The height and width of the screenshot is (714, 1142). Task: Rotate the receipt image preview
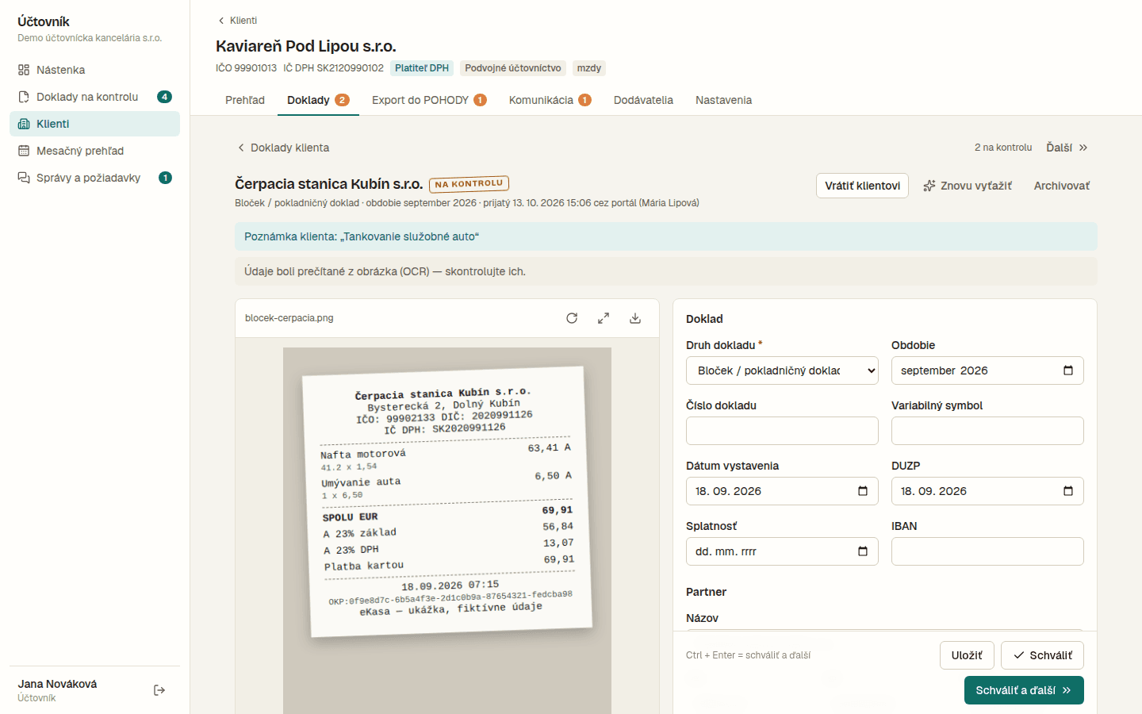point(572,318)
